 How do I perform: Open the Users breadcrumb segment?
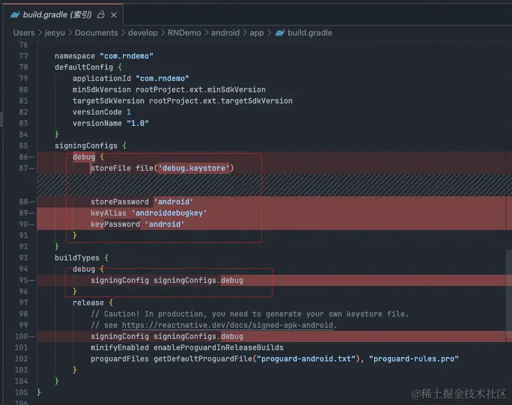coord(24,33)
